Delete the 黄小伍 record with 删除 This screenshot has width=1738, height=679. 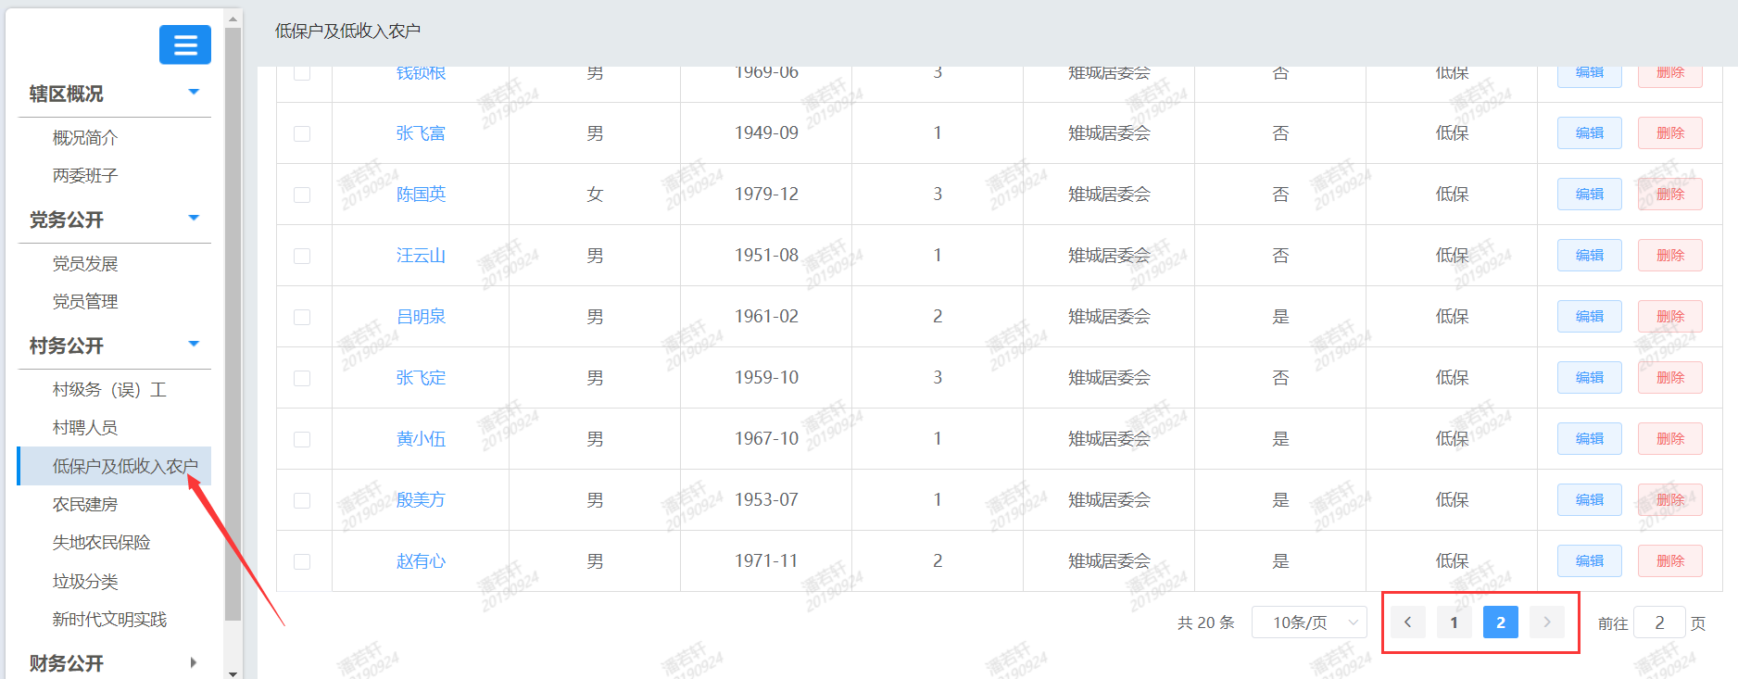click(x=1669, y=439)
